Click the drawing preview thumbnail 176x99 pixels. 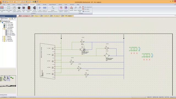click(8, 81)
